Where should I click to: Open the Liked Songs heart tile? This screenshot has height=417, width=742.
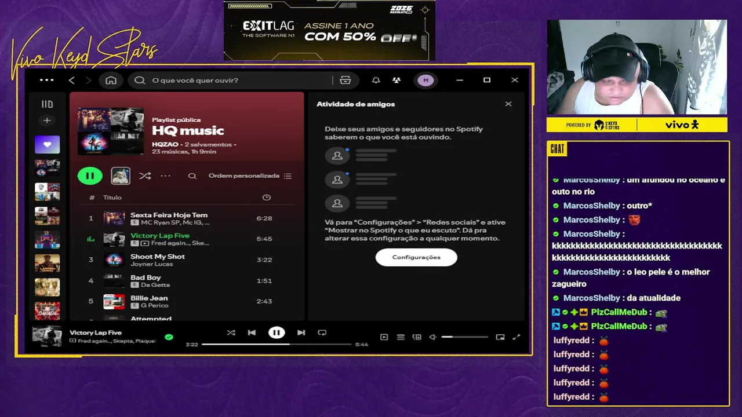click(47, 145)
